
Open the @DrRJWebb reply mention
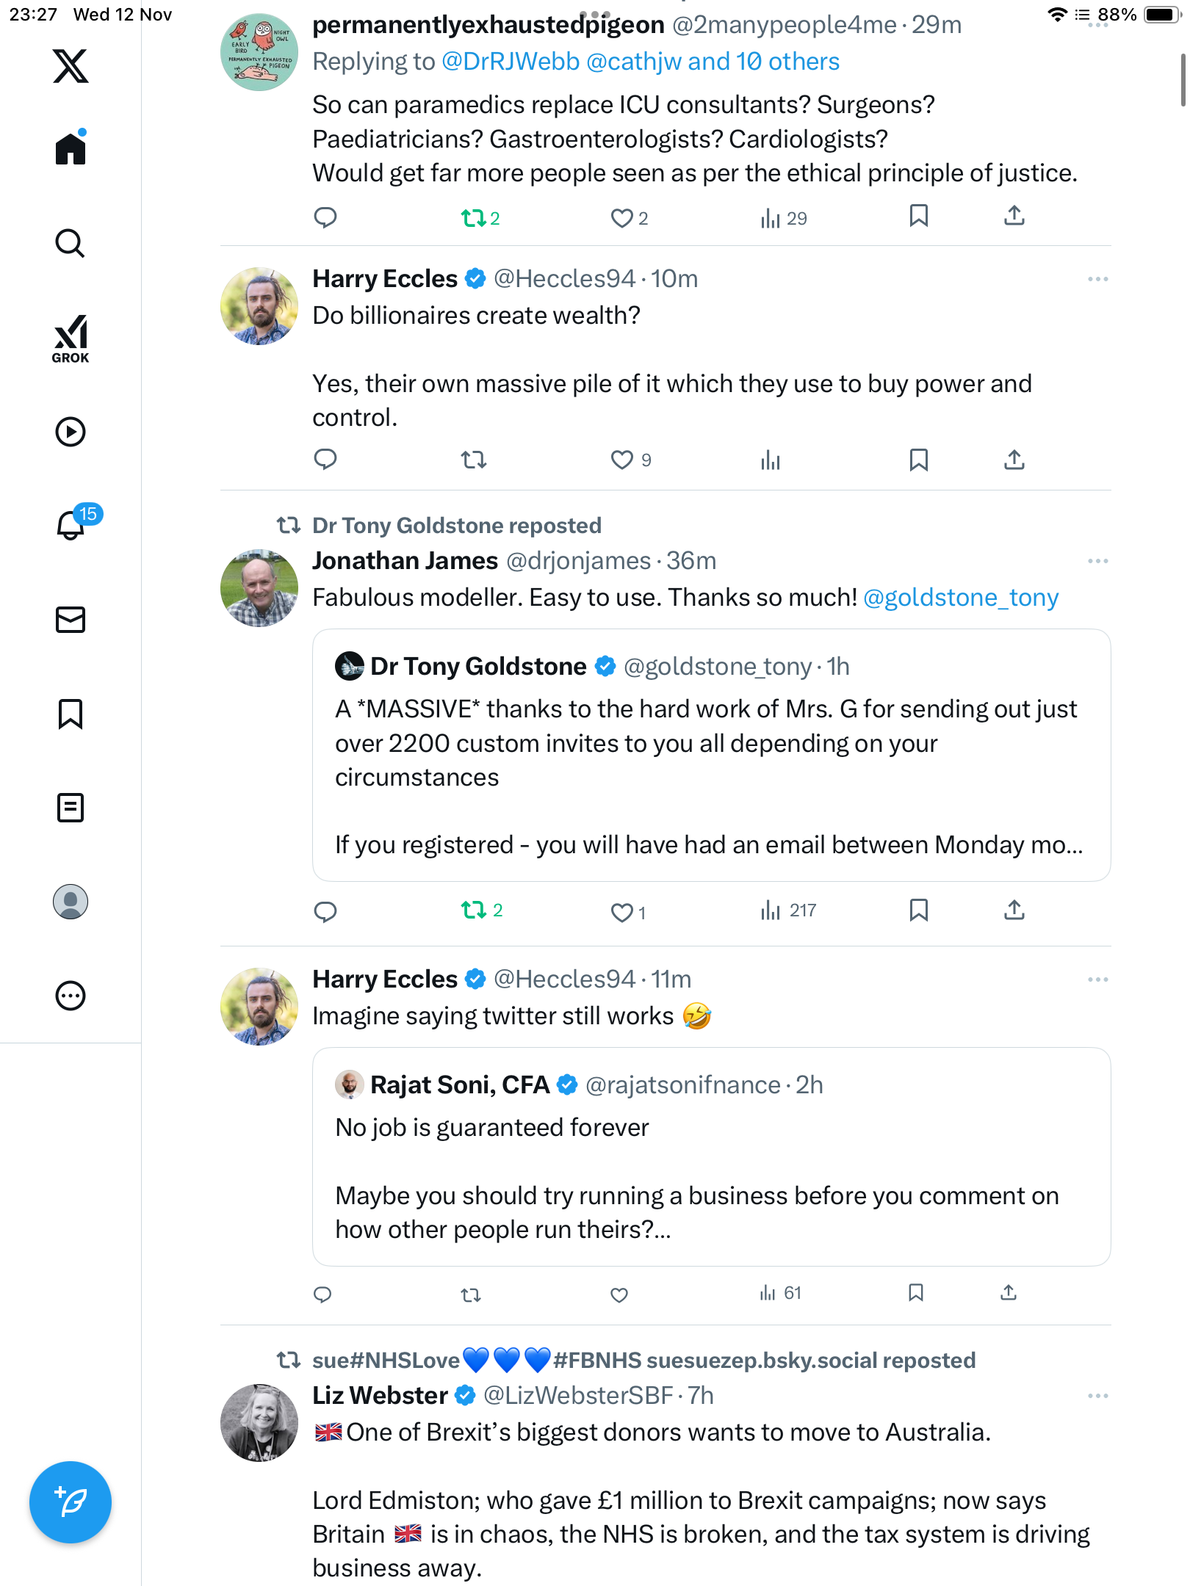coord(511,62)
